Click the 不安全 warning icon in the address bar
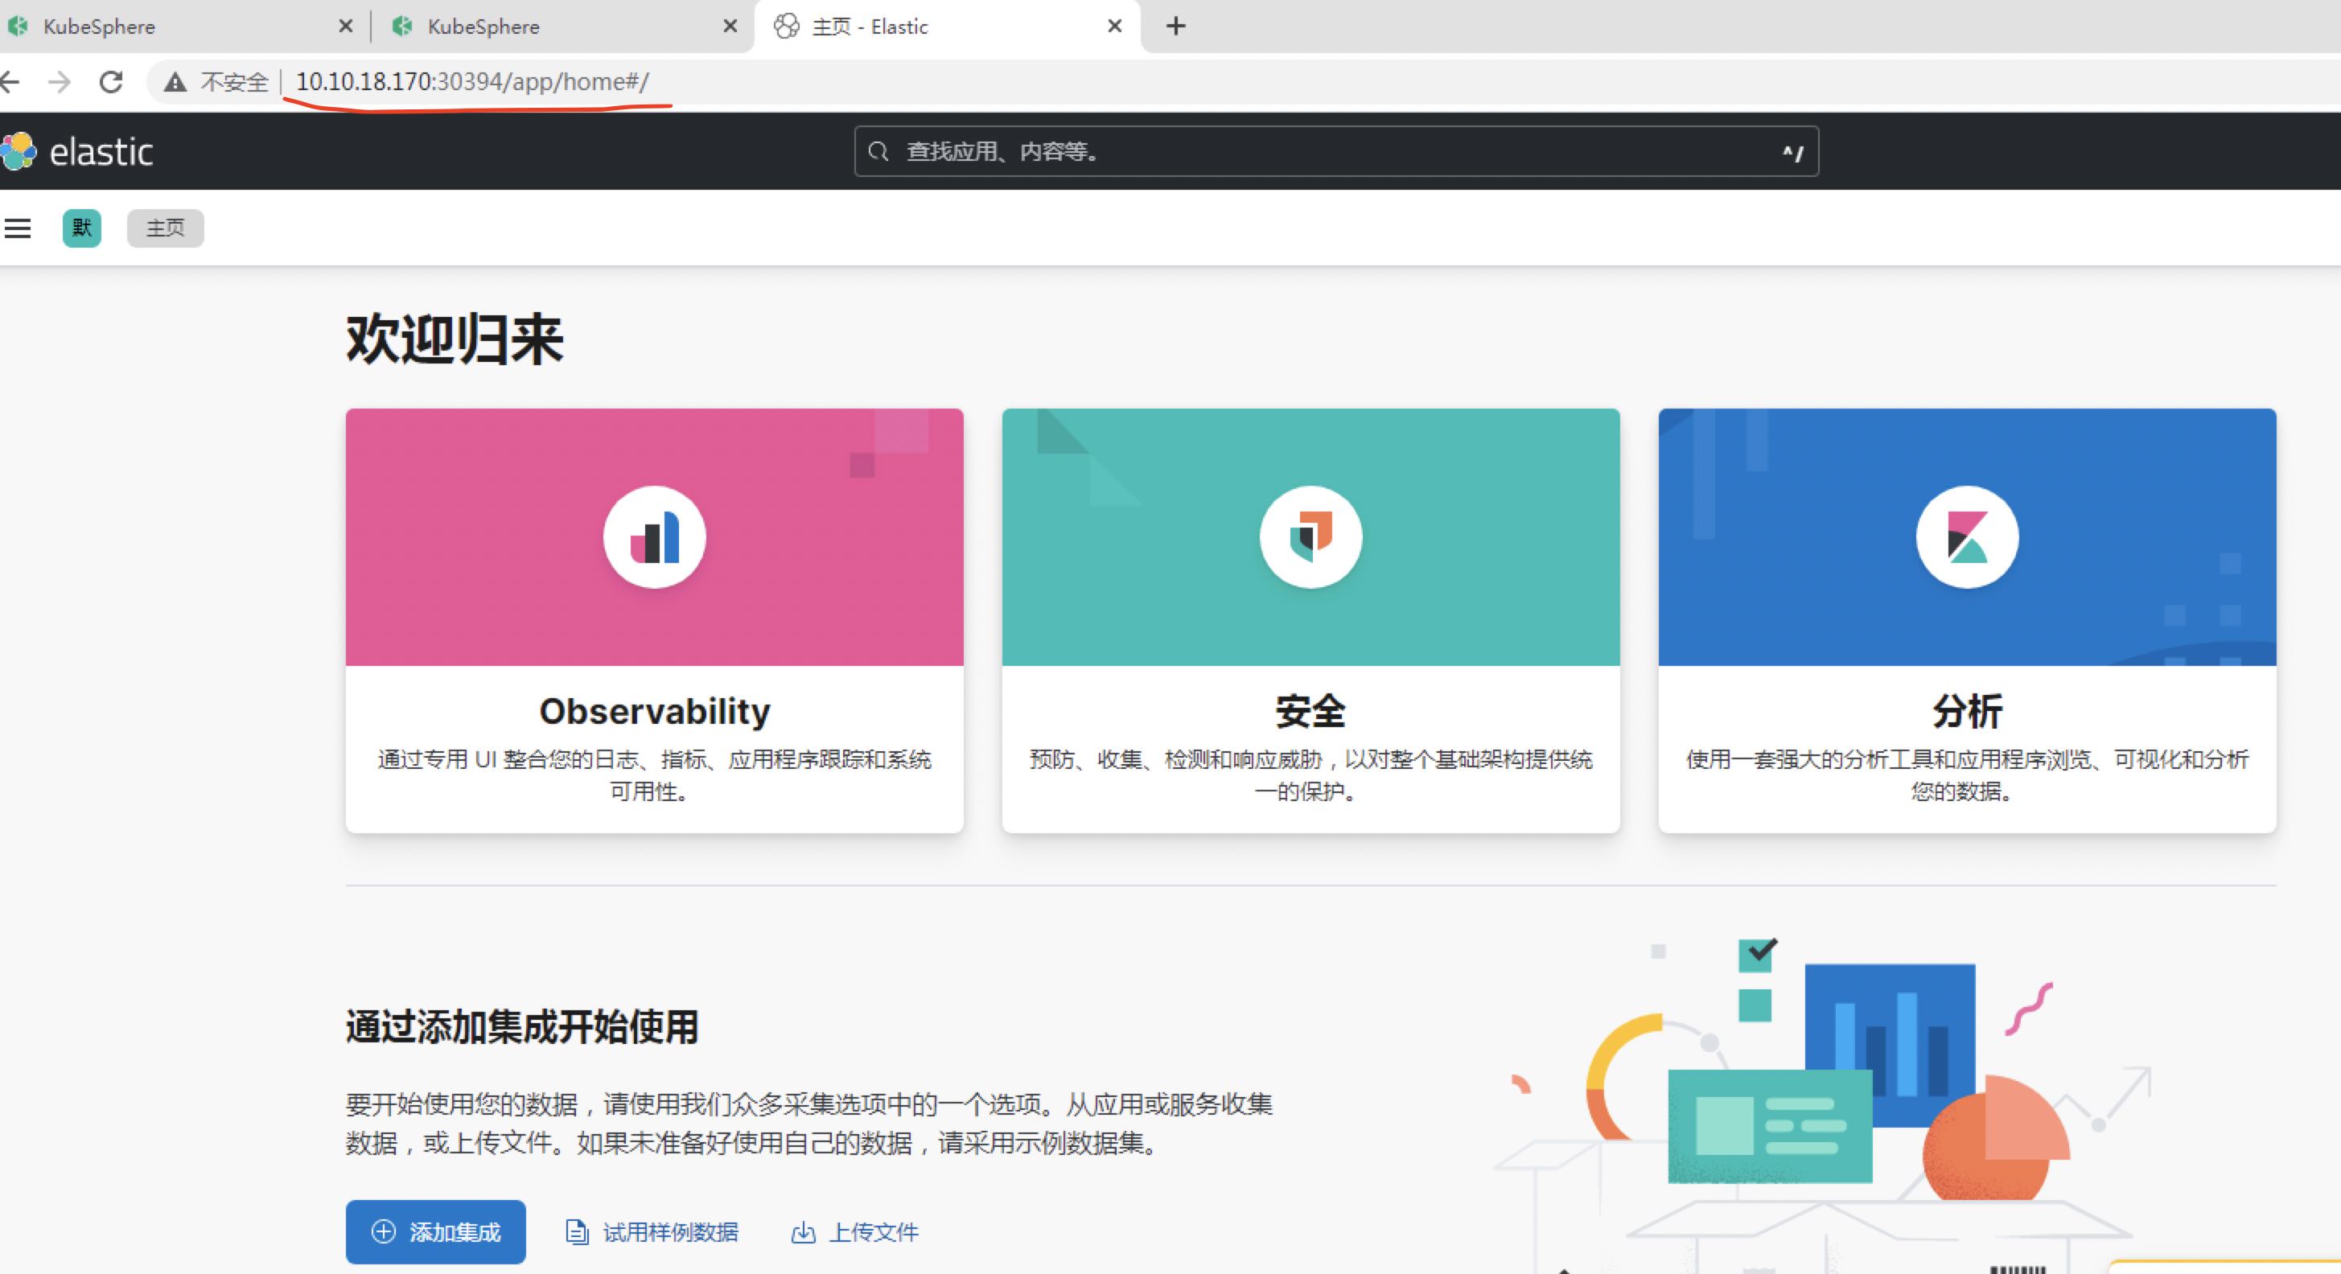The width and height of the screenshot is (2341, 1274). [x=174, y=82]
